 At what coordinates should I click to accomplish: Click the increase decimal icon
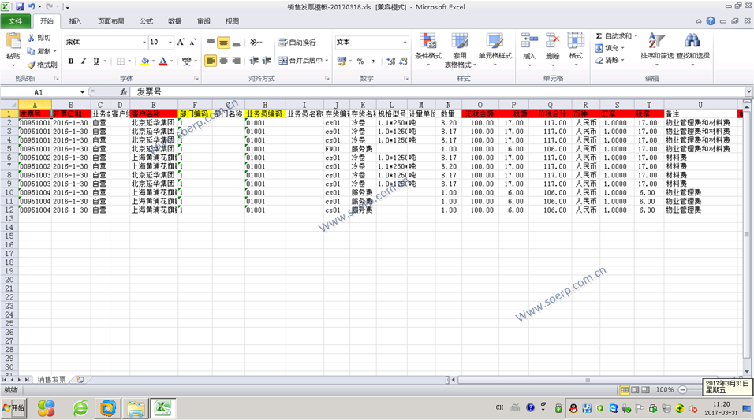[x=391, y=61]
